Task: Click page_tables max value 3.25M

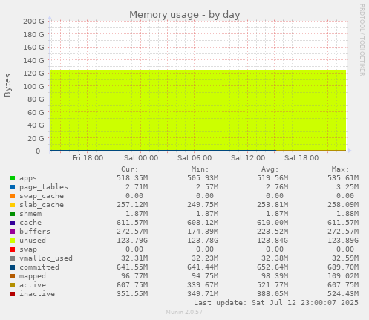Action: (x=347, y=187)
